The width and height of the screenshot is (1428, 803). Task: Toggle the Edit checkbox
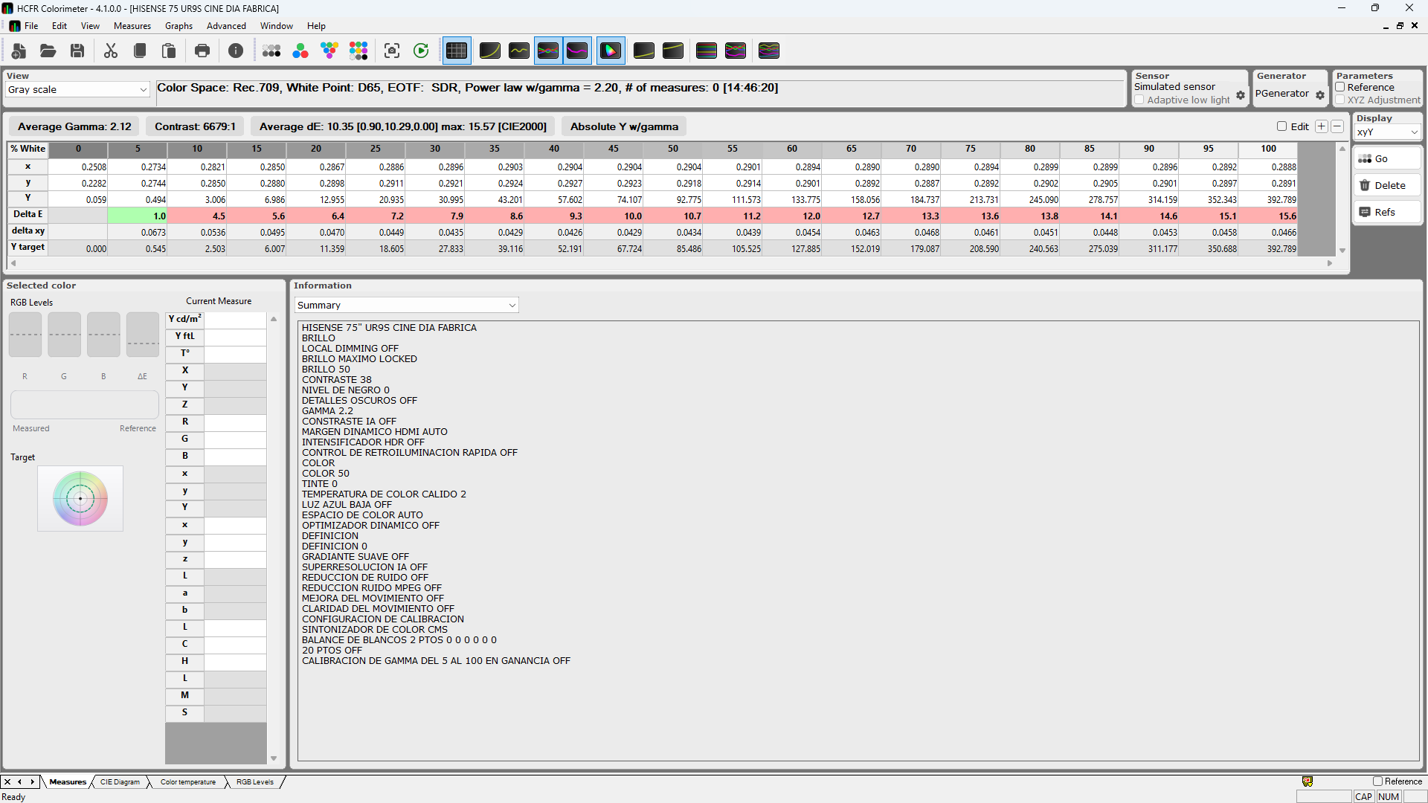coord(1281,126)
